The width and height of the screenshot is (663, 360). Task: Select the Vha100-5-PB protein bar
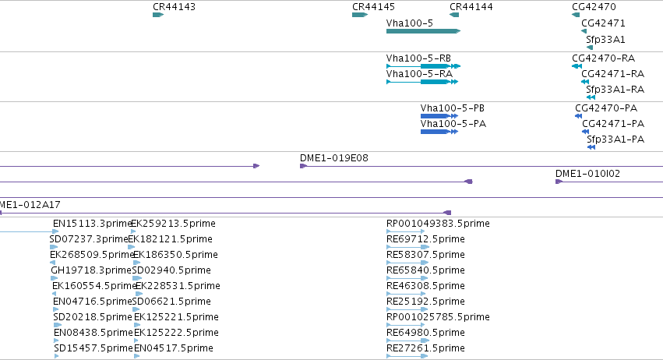click(439, 116)
